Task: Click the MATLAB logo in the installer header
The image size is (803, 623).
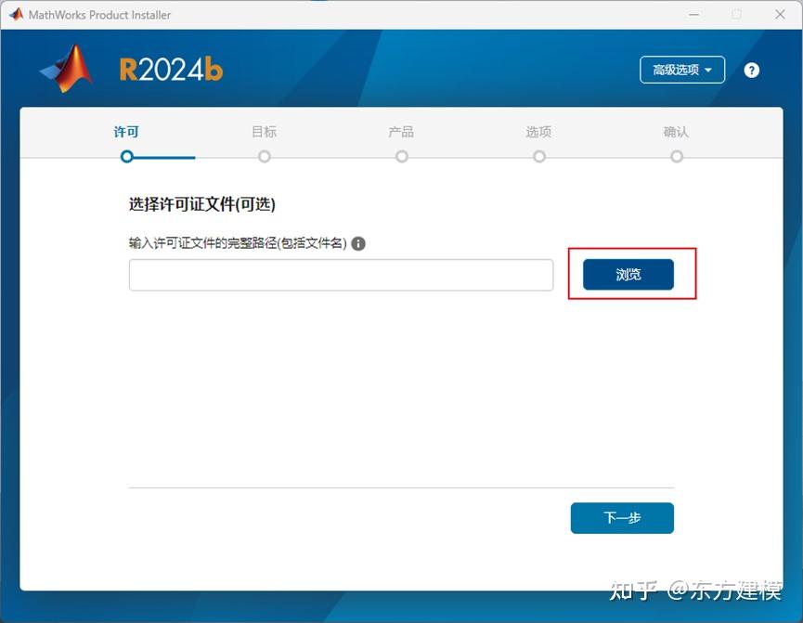Action: pyautogui.click(x=63, y=69)
